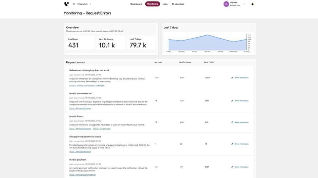The image size is (318, 178).
Task: Open Docs - Catalog entity format overview link
Action: pyautogui.click(x=87, y=85)
